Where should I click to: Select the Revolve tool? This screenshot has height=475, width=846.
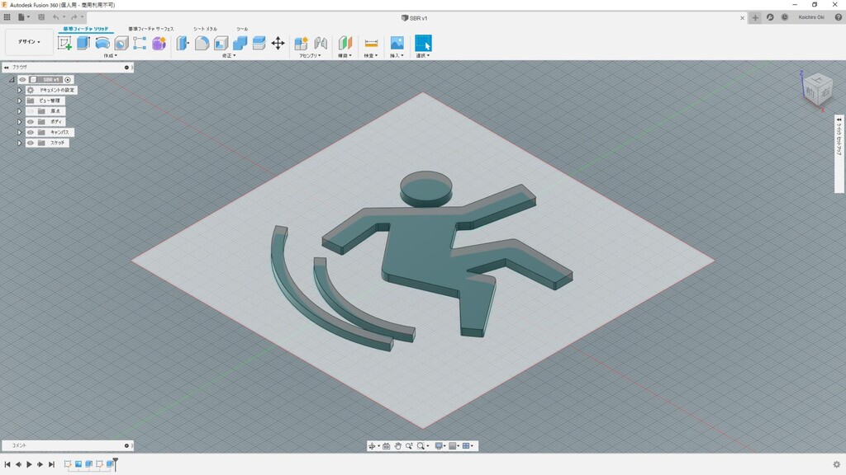[102, 43]
